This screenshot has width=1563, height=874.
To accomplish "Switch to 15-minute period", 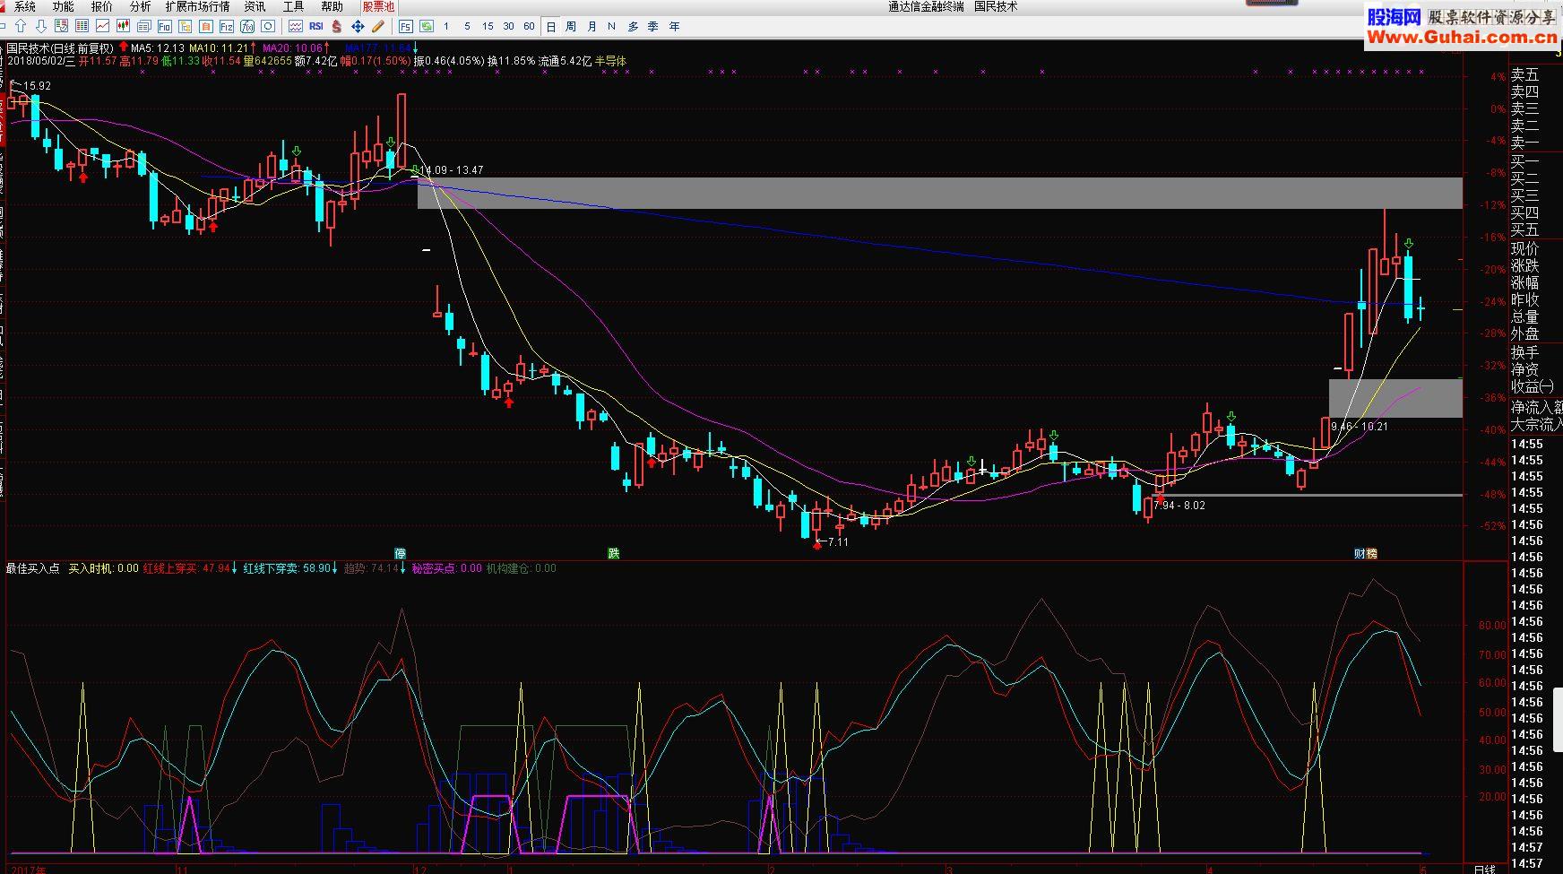I will tap(488, 26).
